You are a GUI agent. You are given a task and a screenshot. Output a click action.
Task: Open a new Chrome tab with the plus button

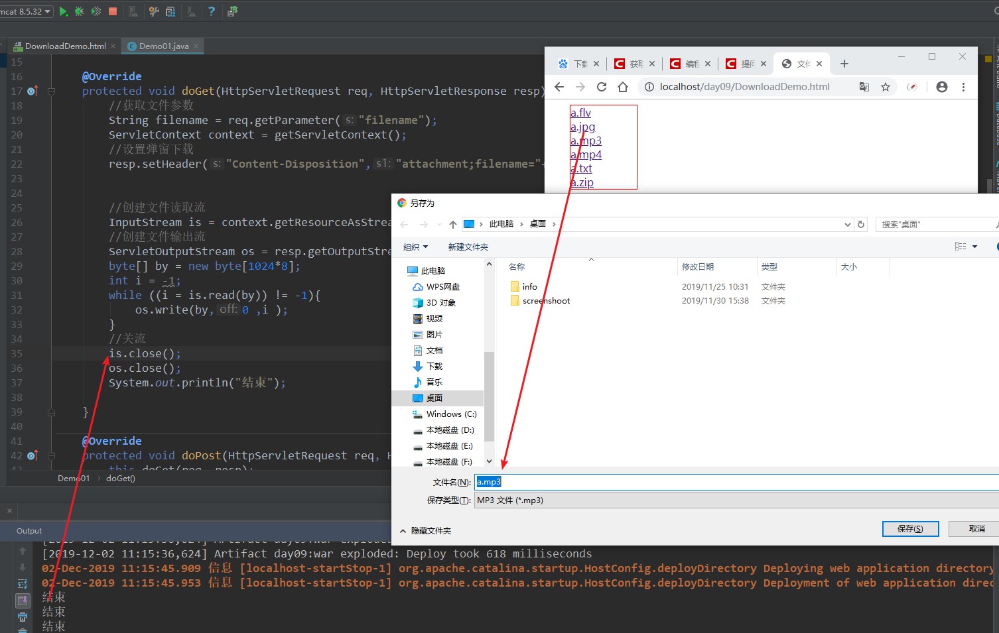click(844, 64)
